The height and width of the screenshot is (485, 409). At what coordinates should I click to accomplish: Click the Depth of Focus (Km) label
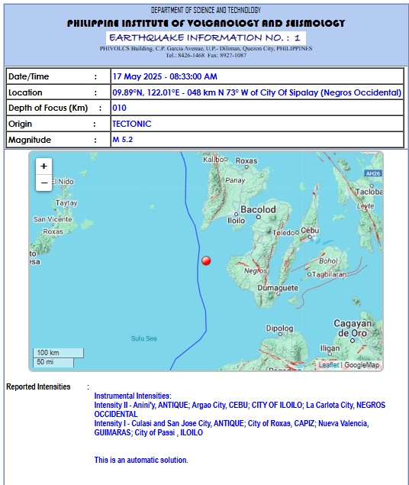(48, 108)
